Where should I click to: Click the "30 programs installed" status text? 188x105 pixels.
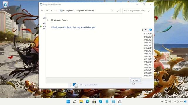tap(89, 85)
